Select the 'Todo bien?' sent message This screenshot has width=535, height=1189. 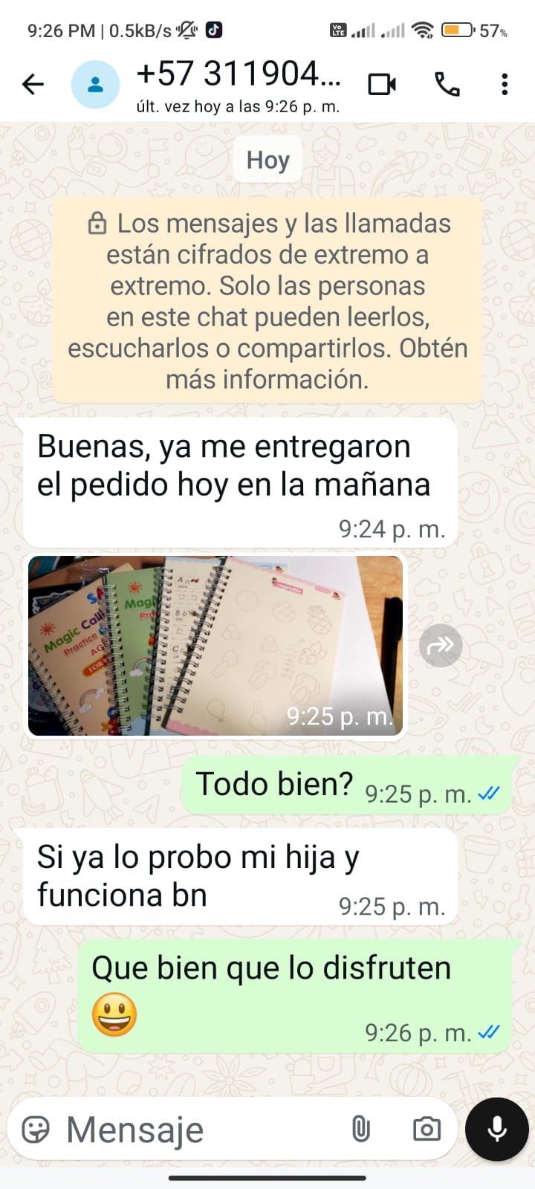coord(350,785)
